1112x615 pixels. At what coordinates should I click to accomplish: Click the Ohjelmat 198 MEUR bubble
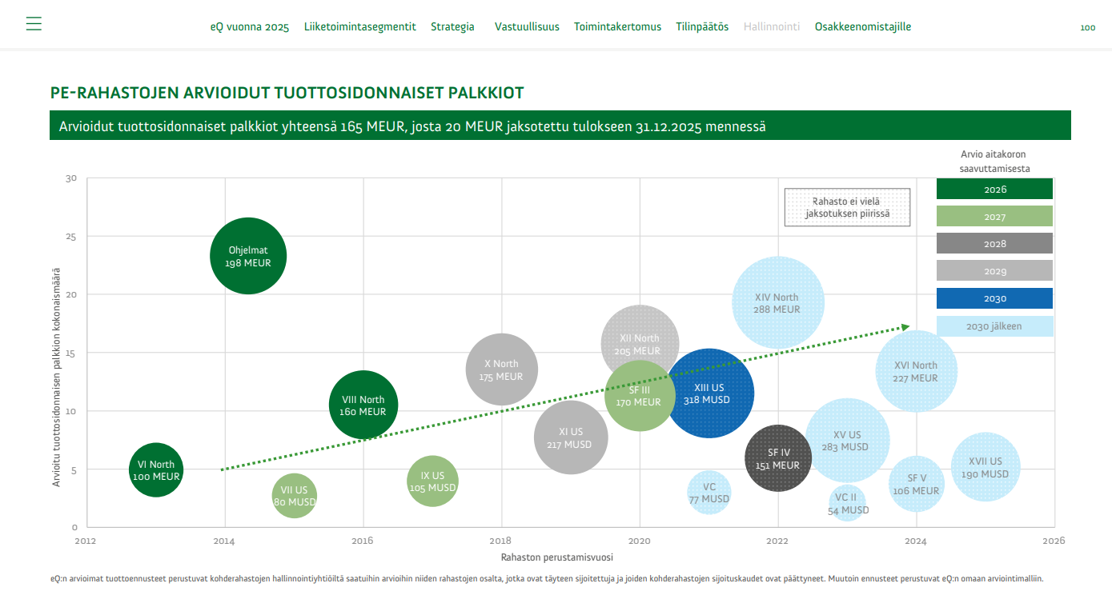pos(248,256)
